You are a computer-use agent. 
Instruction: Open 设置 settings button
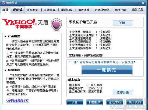click(75, 102)
